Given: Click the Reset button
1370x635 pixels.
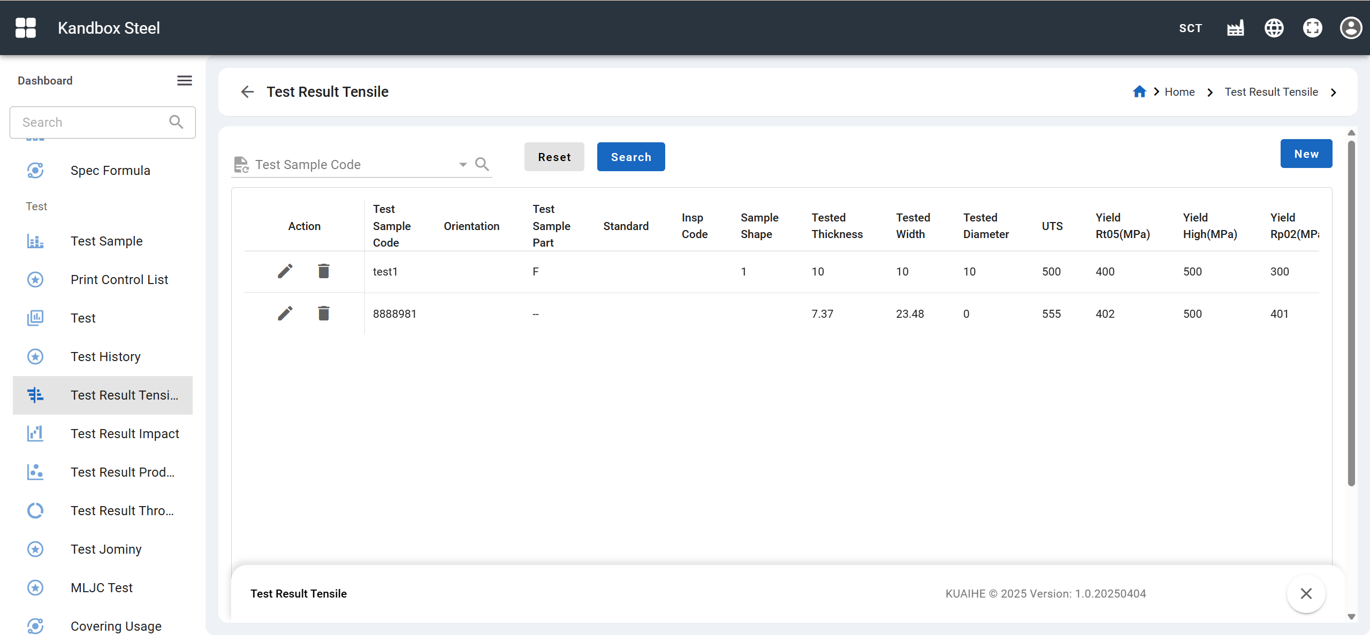Looking at the screenshot, I should [x=554, y=157].
